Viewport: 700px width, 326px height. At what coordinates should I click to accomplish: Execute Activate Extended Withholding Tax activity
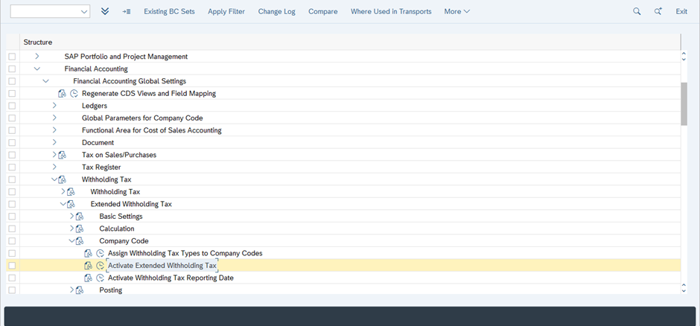pyautogui.click(x=101, y=266)
